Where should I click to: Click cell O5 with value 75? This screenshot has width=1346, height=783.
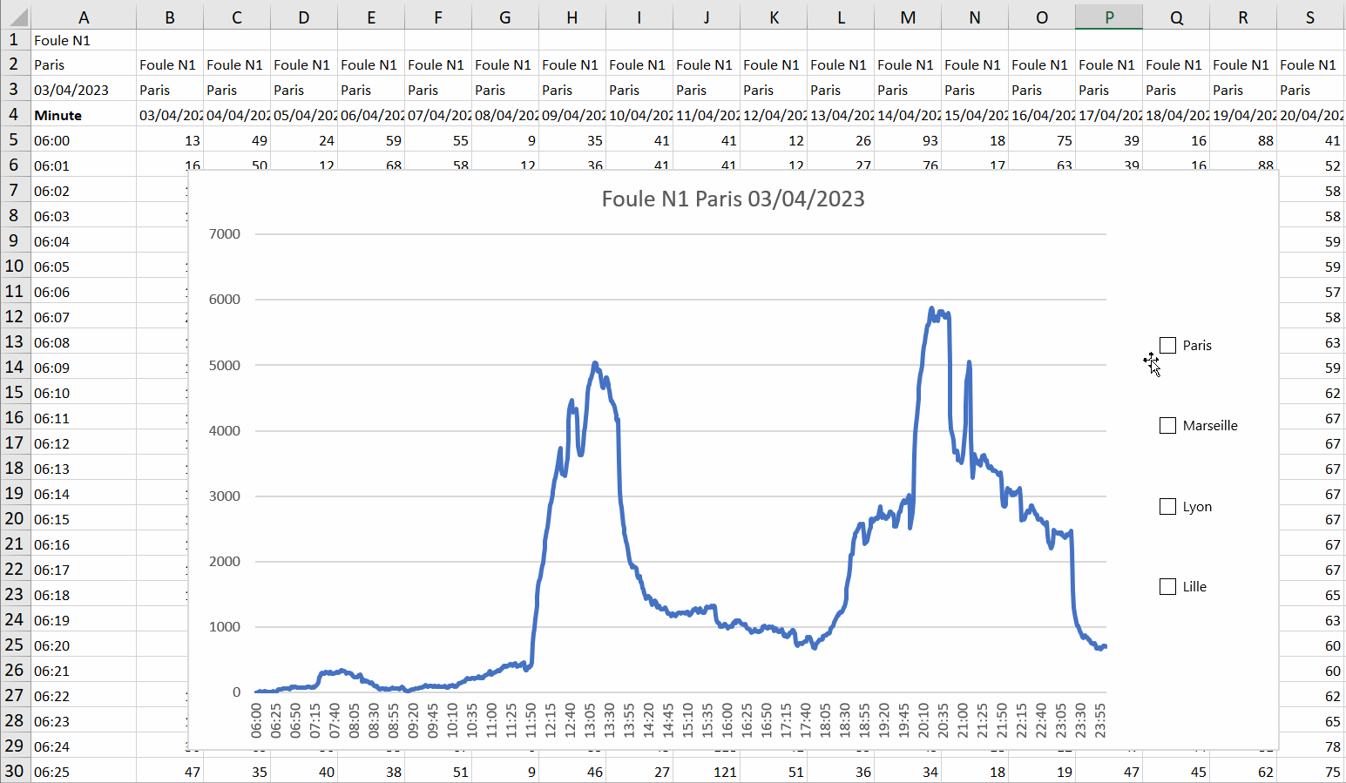coord(1042,140)
